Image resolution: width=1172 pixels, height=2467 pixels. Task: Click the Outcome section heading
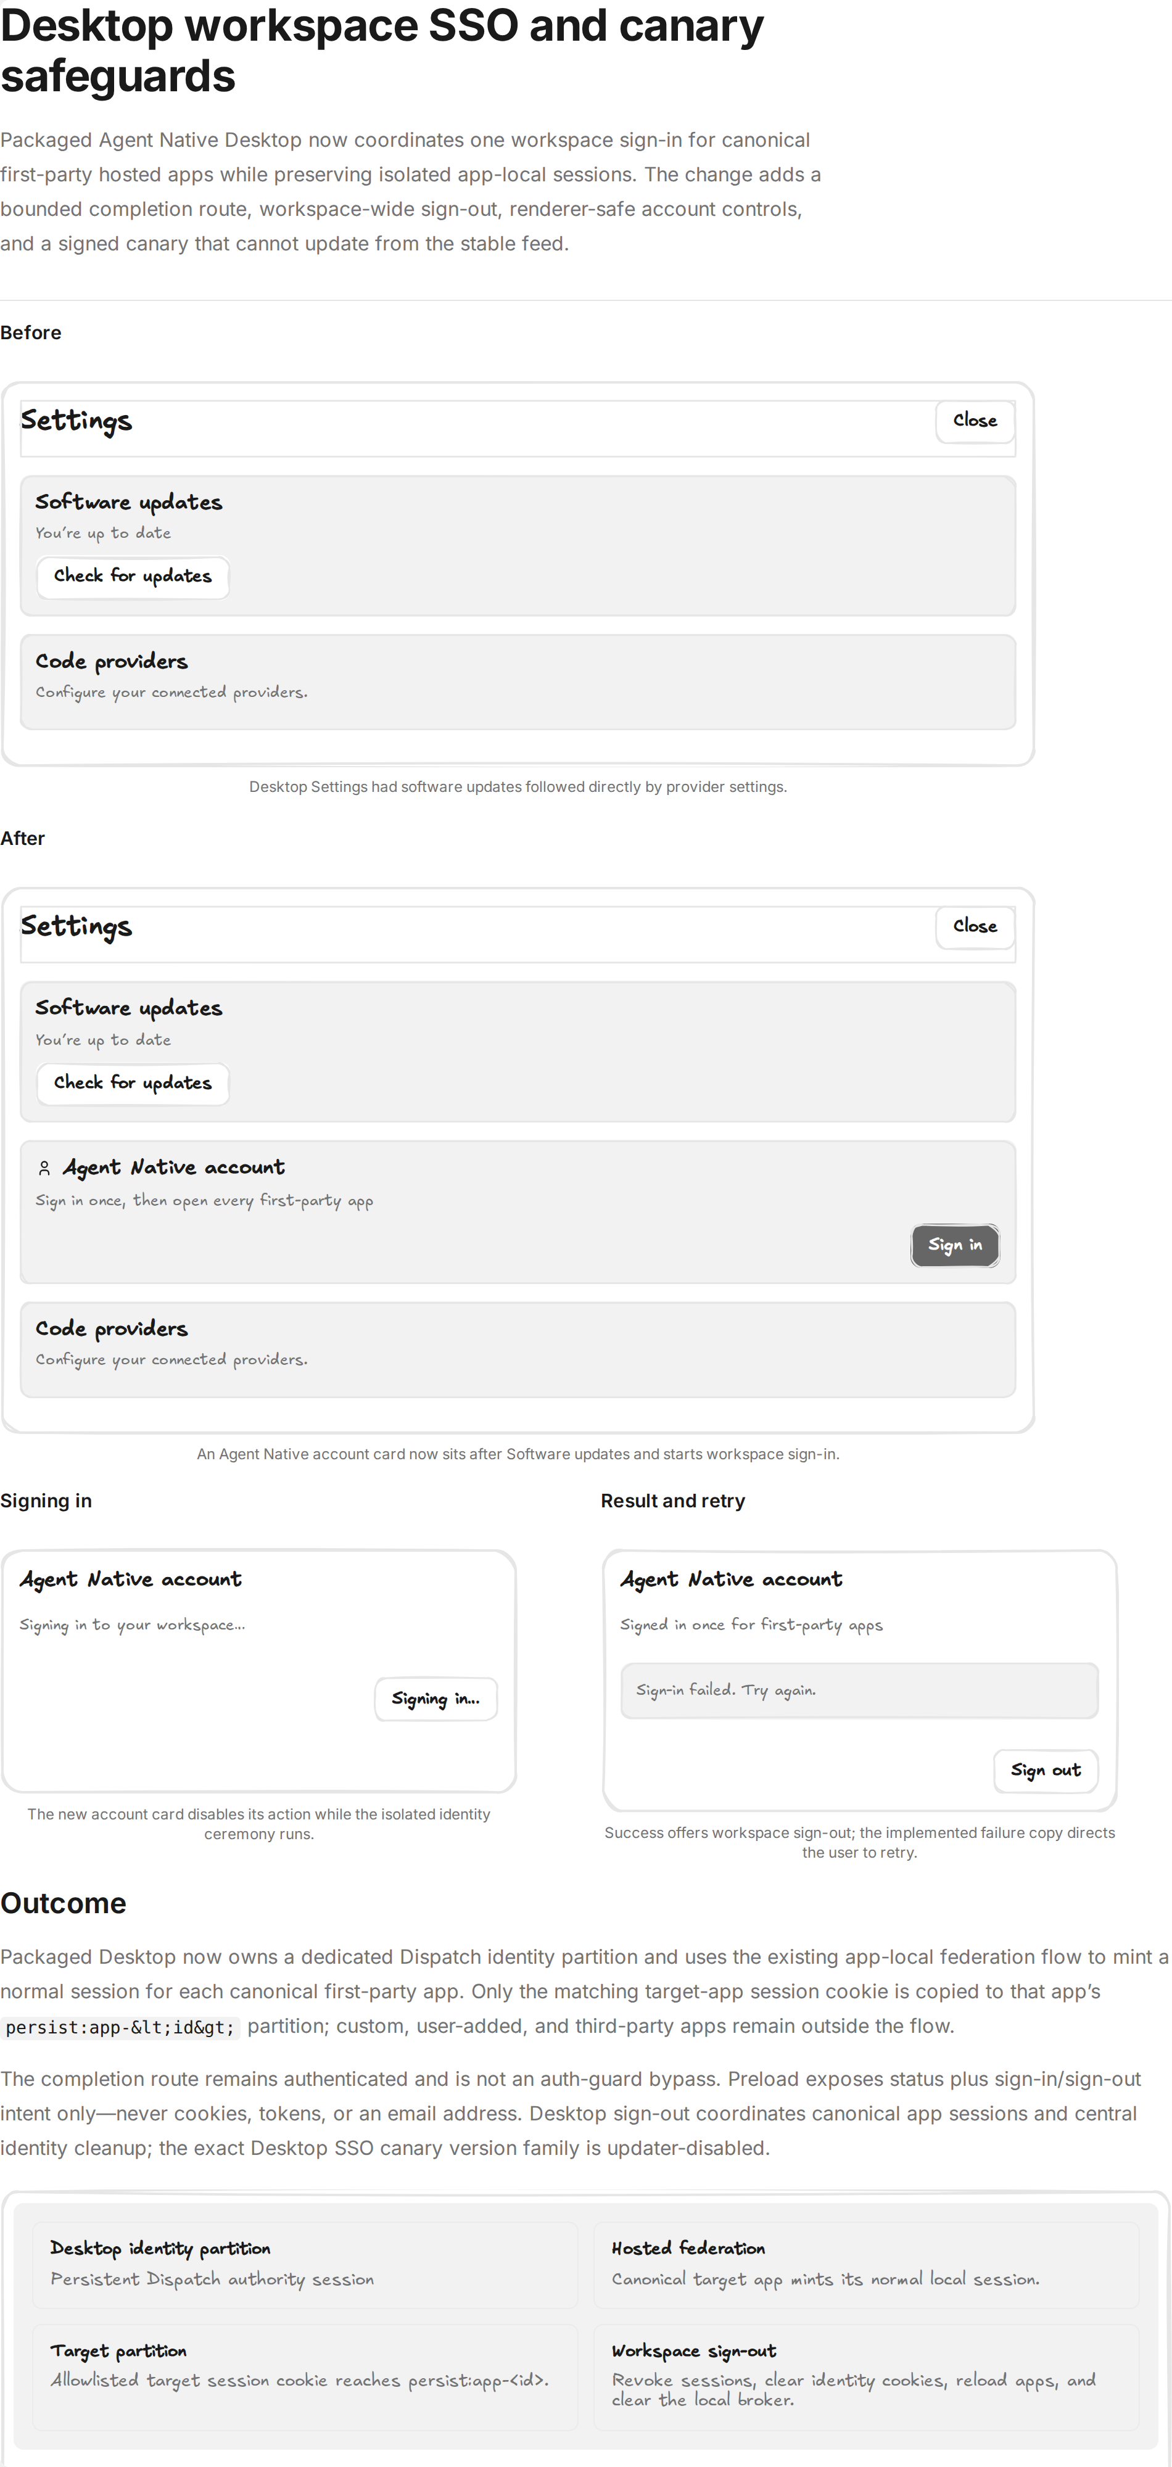pyautogui.click(x=63, y=1903)
